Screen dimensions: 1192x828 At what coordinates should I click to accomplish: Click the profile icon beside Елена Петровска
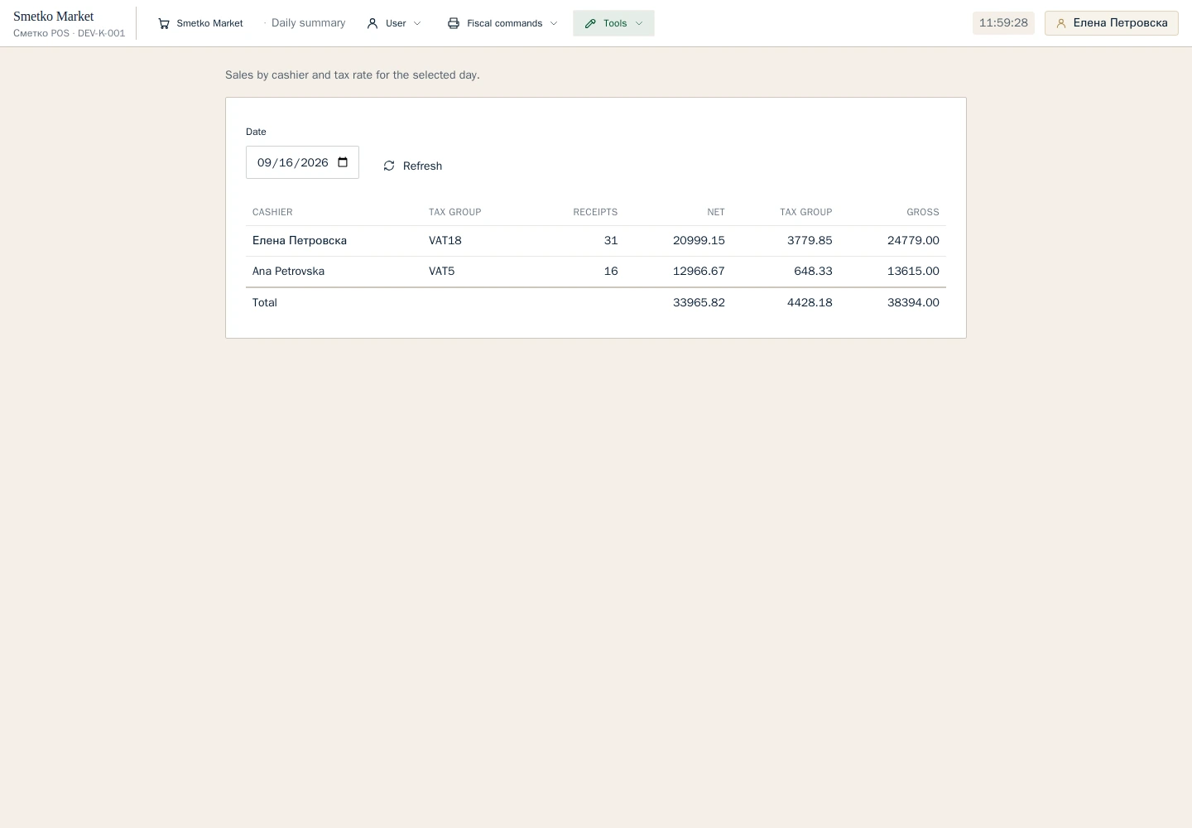point(1060,23)
